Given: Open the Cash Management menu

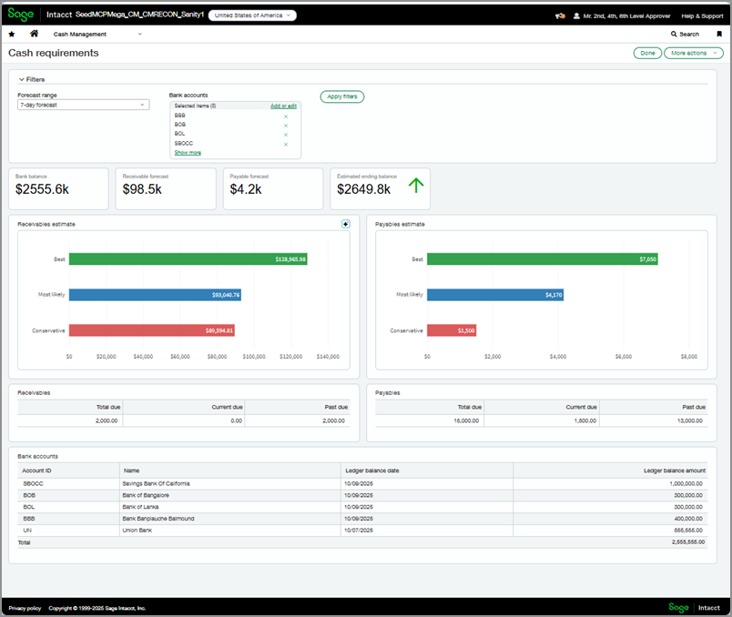Looking at the screenshot, I should [97, 34].
